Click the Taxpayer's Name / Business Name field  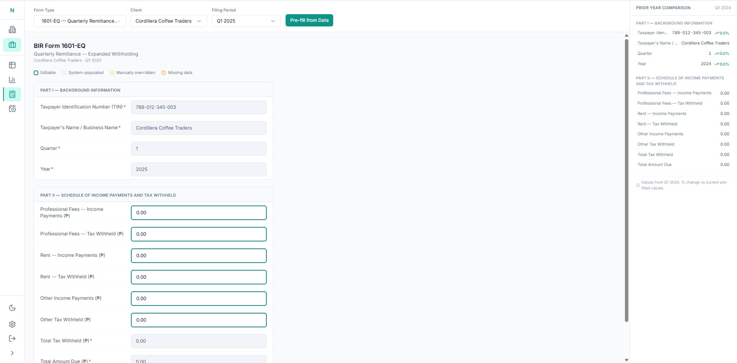click(199, 128)
